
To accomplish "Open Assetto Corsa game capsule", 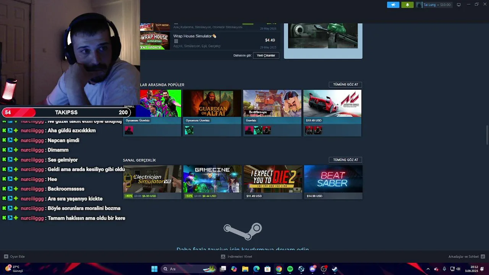I will [332, 103].
